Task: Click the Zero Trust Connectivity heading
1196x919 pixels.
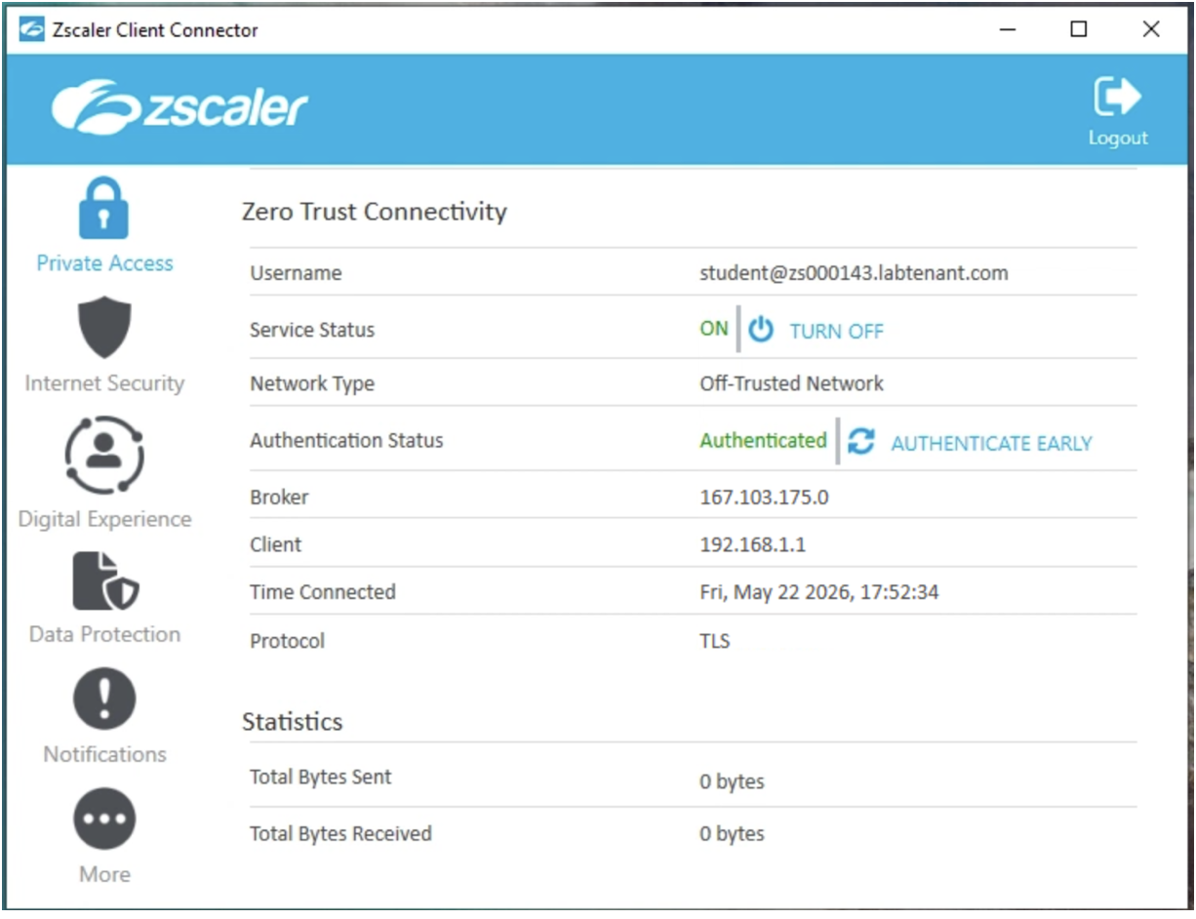Action: [x=374, y=211]
